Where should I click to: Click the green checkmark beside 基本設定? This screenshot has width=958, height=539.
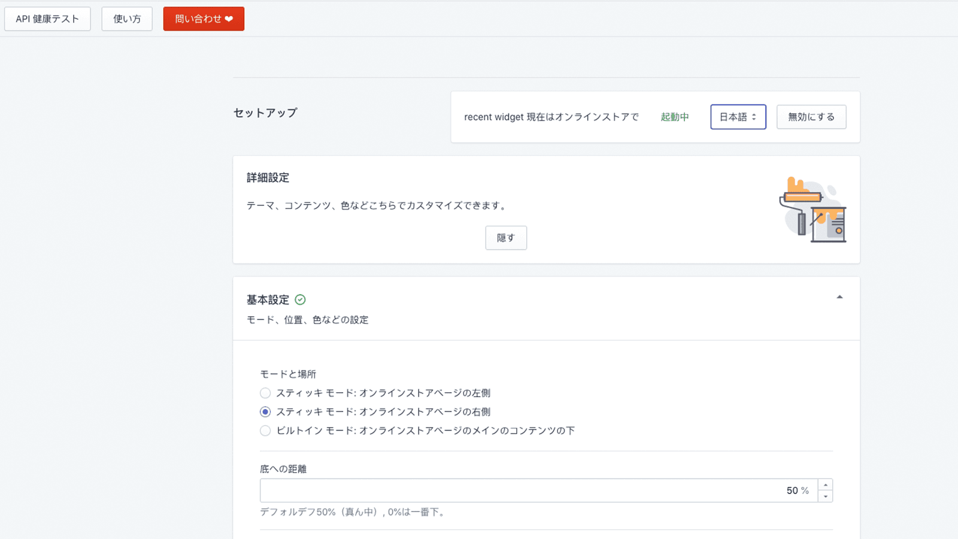(x=301, y=299)
